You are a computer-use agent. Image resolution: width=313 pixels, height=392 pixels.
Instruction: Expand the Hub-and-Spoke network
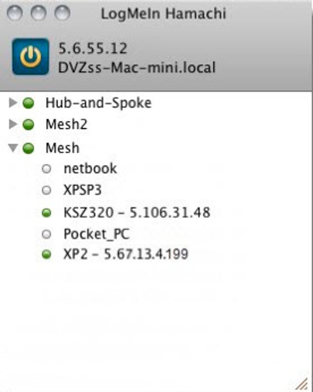click(x=13, y=103)
